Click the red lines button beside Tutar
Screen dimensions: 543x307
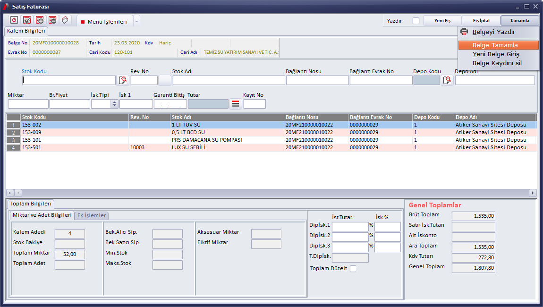click(x=236, y=104)
